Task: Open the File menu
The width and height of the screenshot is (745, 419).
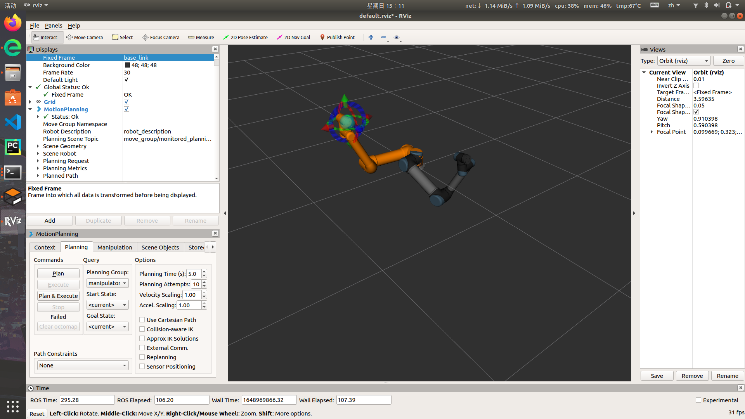Action: point(35,26)
